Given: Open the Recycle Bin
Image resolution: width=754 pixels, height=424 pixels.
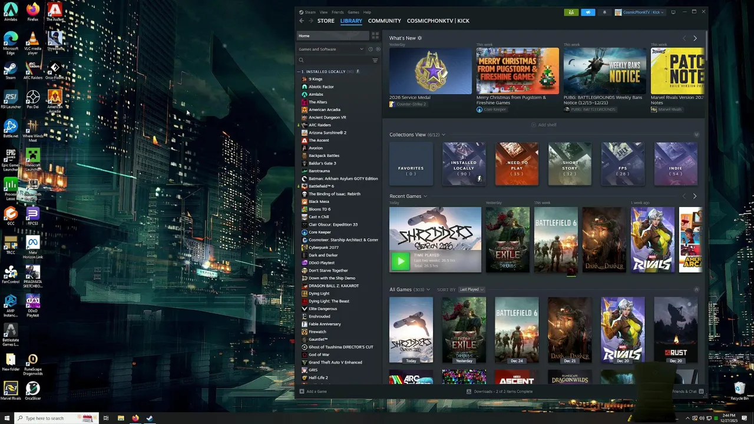Looking at the screenshot, I should pos(739,390).
